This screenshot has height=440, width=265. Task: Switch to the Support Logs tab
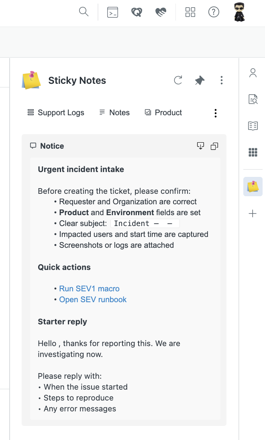[56, 112]
